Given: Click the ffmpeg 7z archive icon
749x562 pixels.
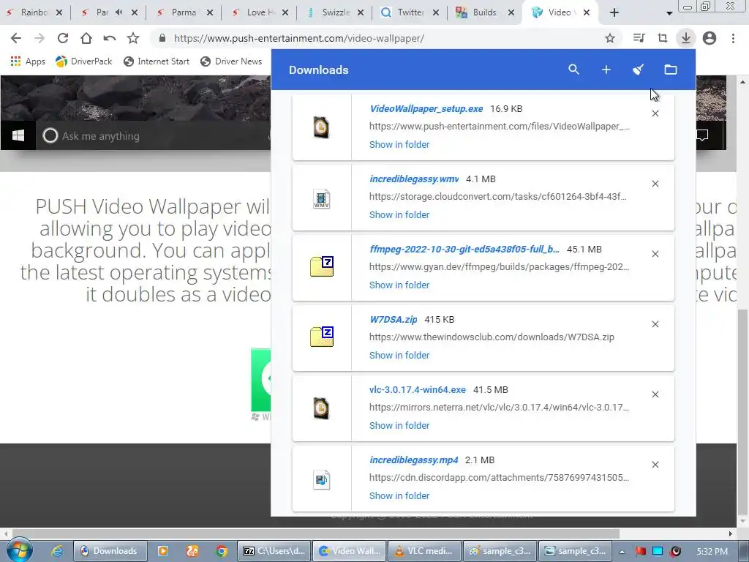Looking at the screenshot, I should click(322, 266).
